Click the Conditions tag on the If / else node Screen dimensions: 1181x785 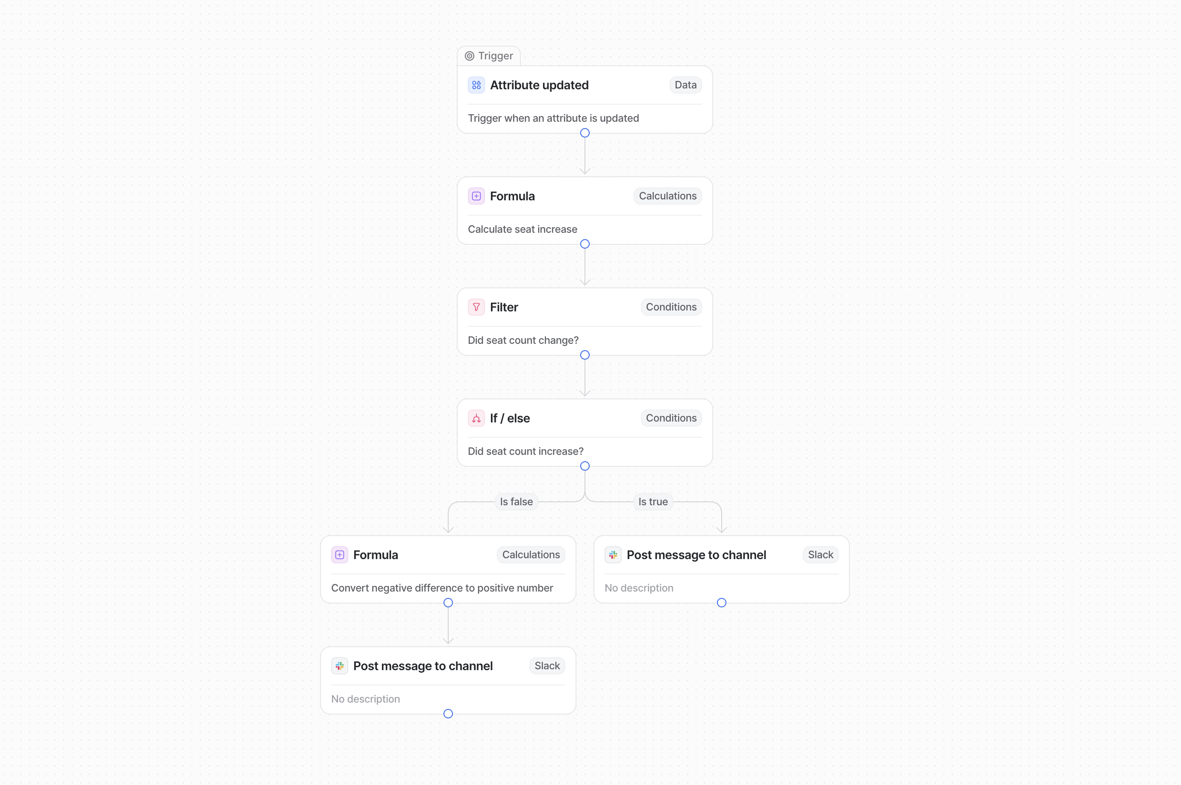pyautogui.click(x=671, y=418)
